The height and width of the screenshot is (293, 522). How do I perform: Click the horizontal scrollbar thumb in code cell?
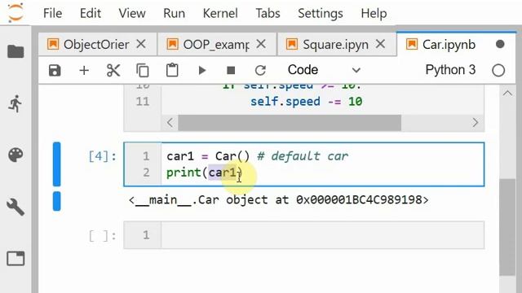[290, 123]
